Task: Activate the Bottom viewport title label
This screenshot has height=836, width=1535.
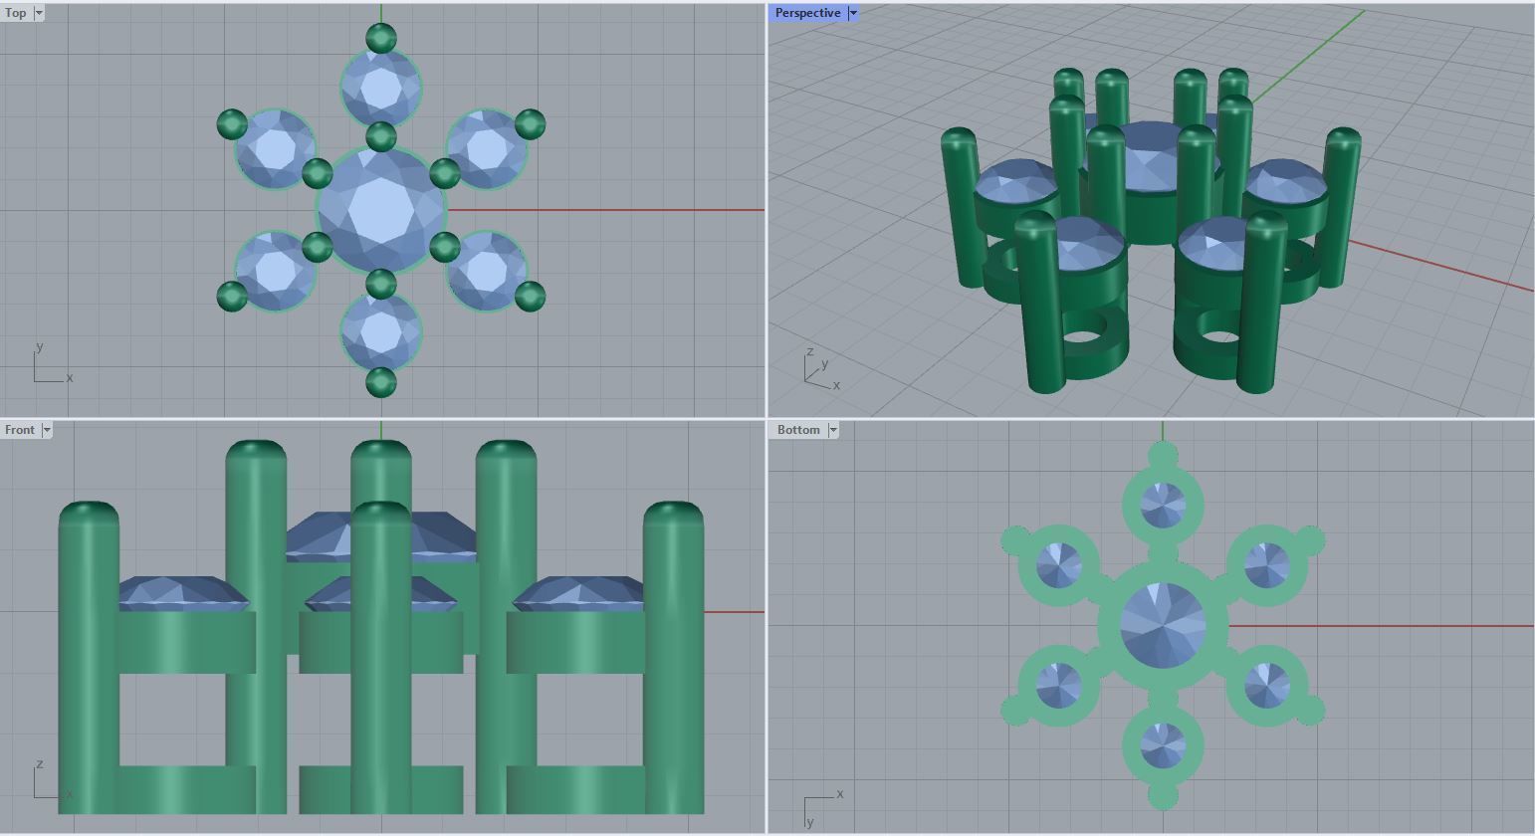Action: click(798, 430)
